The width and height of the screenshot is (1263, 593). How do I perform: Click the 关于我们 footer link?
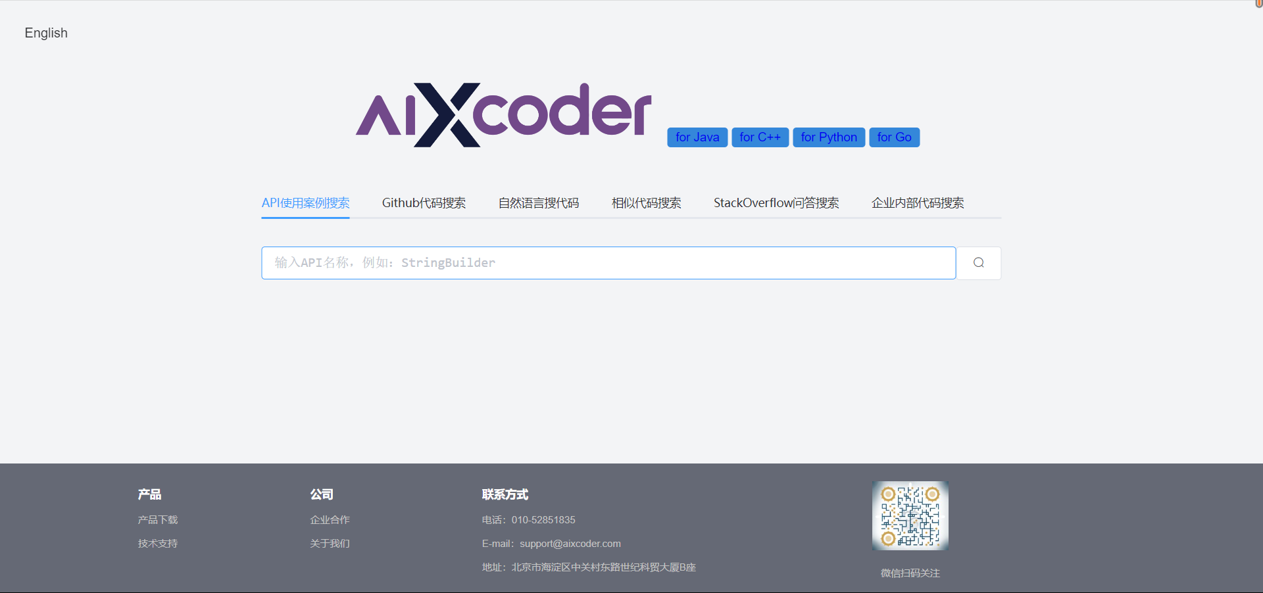(x=330, y=544)
